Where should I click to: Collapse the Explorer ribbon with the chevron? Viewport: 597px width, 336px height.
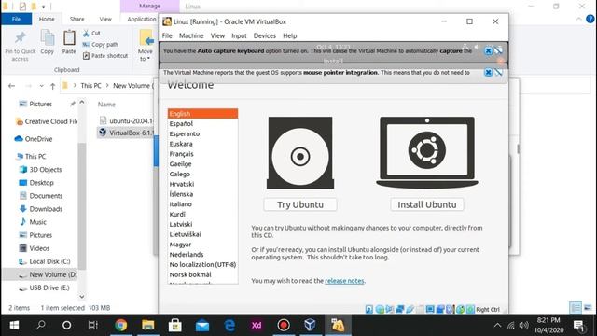click(578, 19)
